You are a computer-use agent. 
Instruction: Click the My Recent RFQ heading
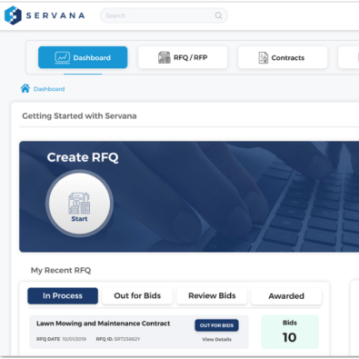(61, 270)
